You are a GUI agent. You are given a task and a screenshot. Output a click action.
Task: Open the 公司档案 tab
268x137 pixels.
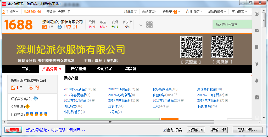tap(104, 69)
